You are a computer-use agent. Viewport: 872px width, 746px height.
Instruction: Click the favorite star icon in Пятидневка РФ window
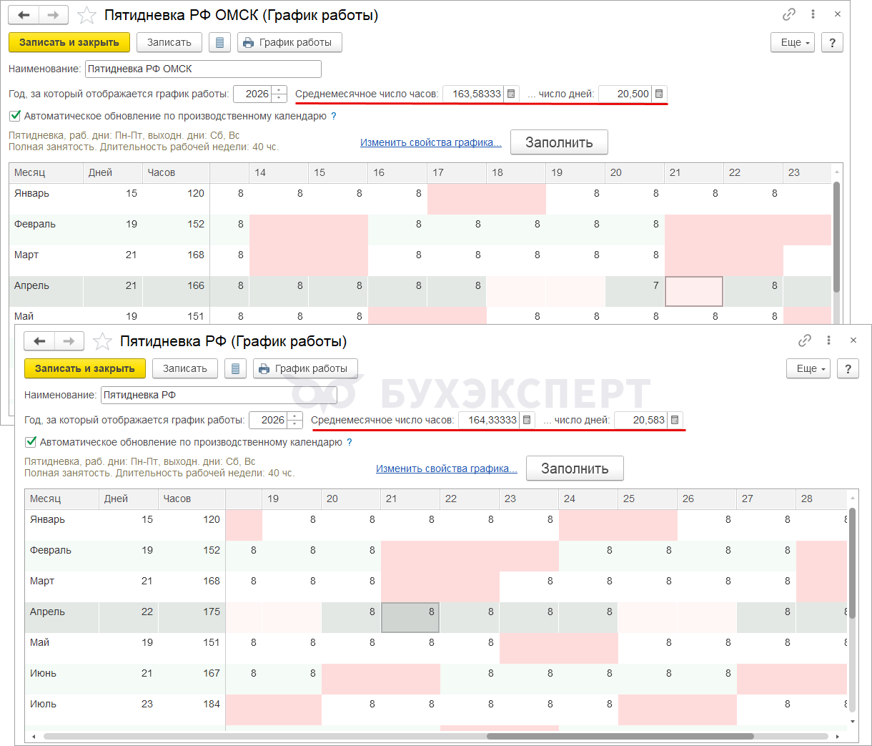tap(102, 341)
